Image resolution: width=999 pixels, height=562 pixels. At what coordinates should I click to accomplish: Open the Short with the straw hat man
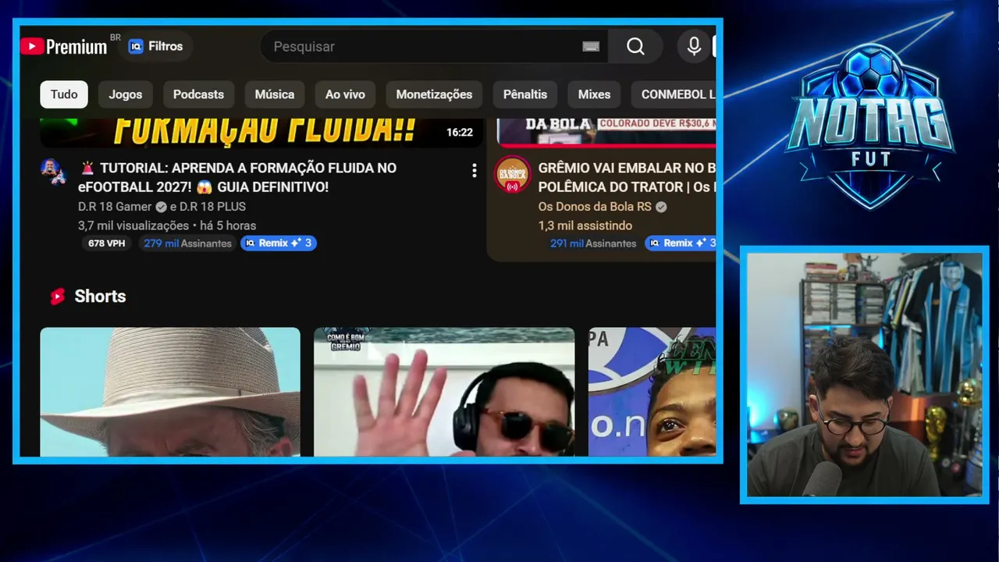click(x=170, y=392)
